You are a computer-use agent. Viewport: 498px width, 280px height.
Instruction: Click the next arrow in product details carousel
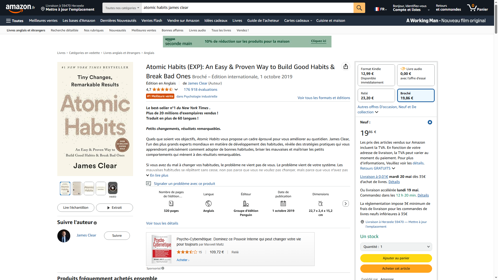(345, 204)
